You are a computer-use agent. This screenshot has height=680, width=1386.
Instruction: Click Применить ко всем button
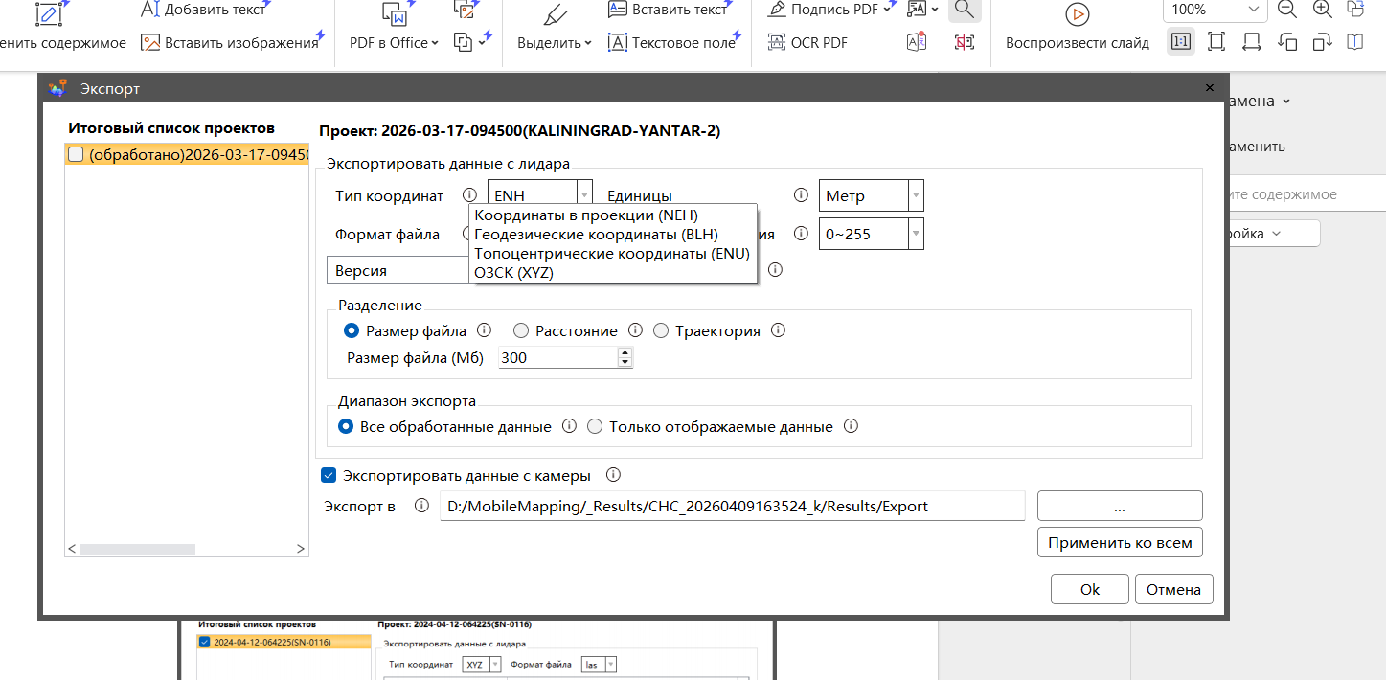(x=1120, y=542)
